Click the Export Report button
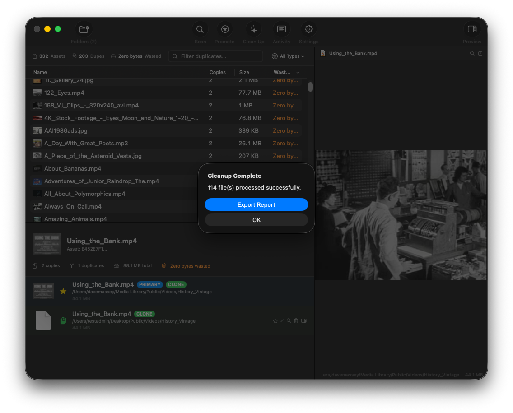The height and width of the screenshot is (413, 513). pyautogui.click(x=256, y=204)
